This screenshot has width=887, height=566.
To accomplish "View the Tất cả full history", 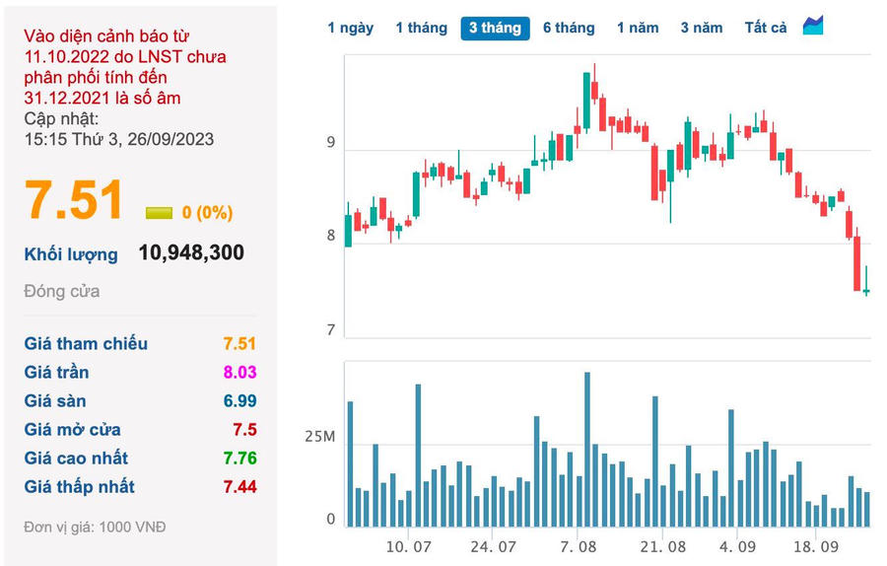I will point(766,28).
